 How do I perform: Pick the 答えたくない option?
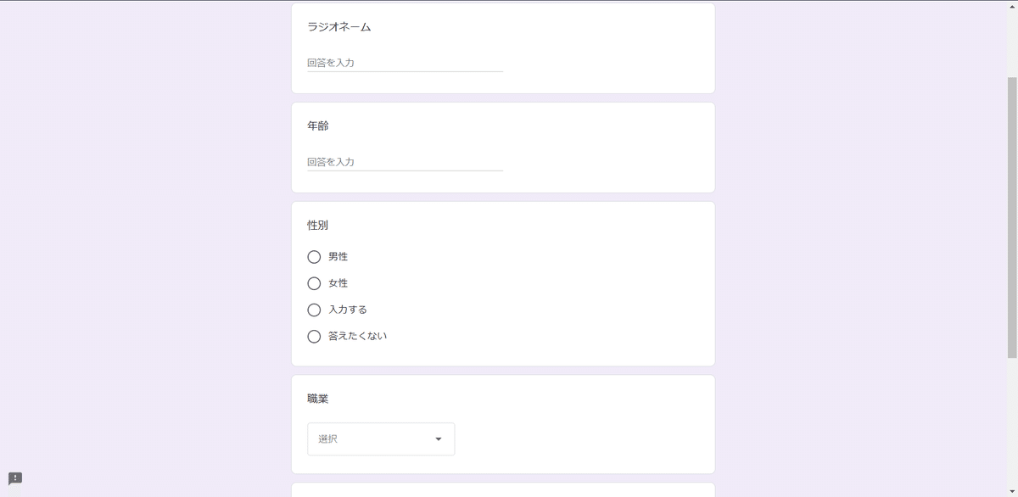pyautogui.click(x=314, y=336)
